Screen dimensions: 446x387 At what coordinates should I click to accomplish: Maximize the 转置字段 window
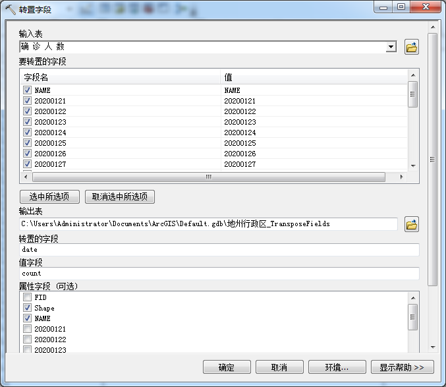click(401, 7)
